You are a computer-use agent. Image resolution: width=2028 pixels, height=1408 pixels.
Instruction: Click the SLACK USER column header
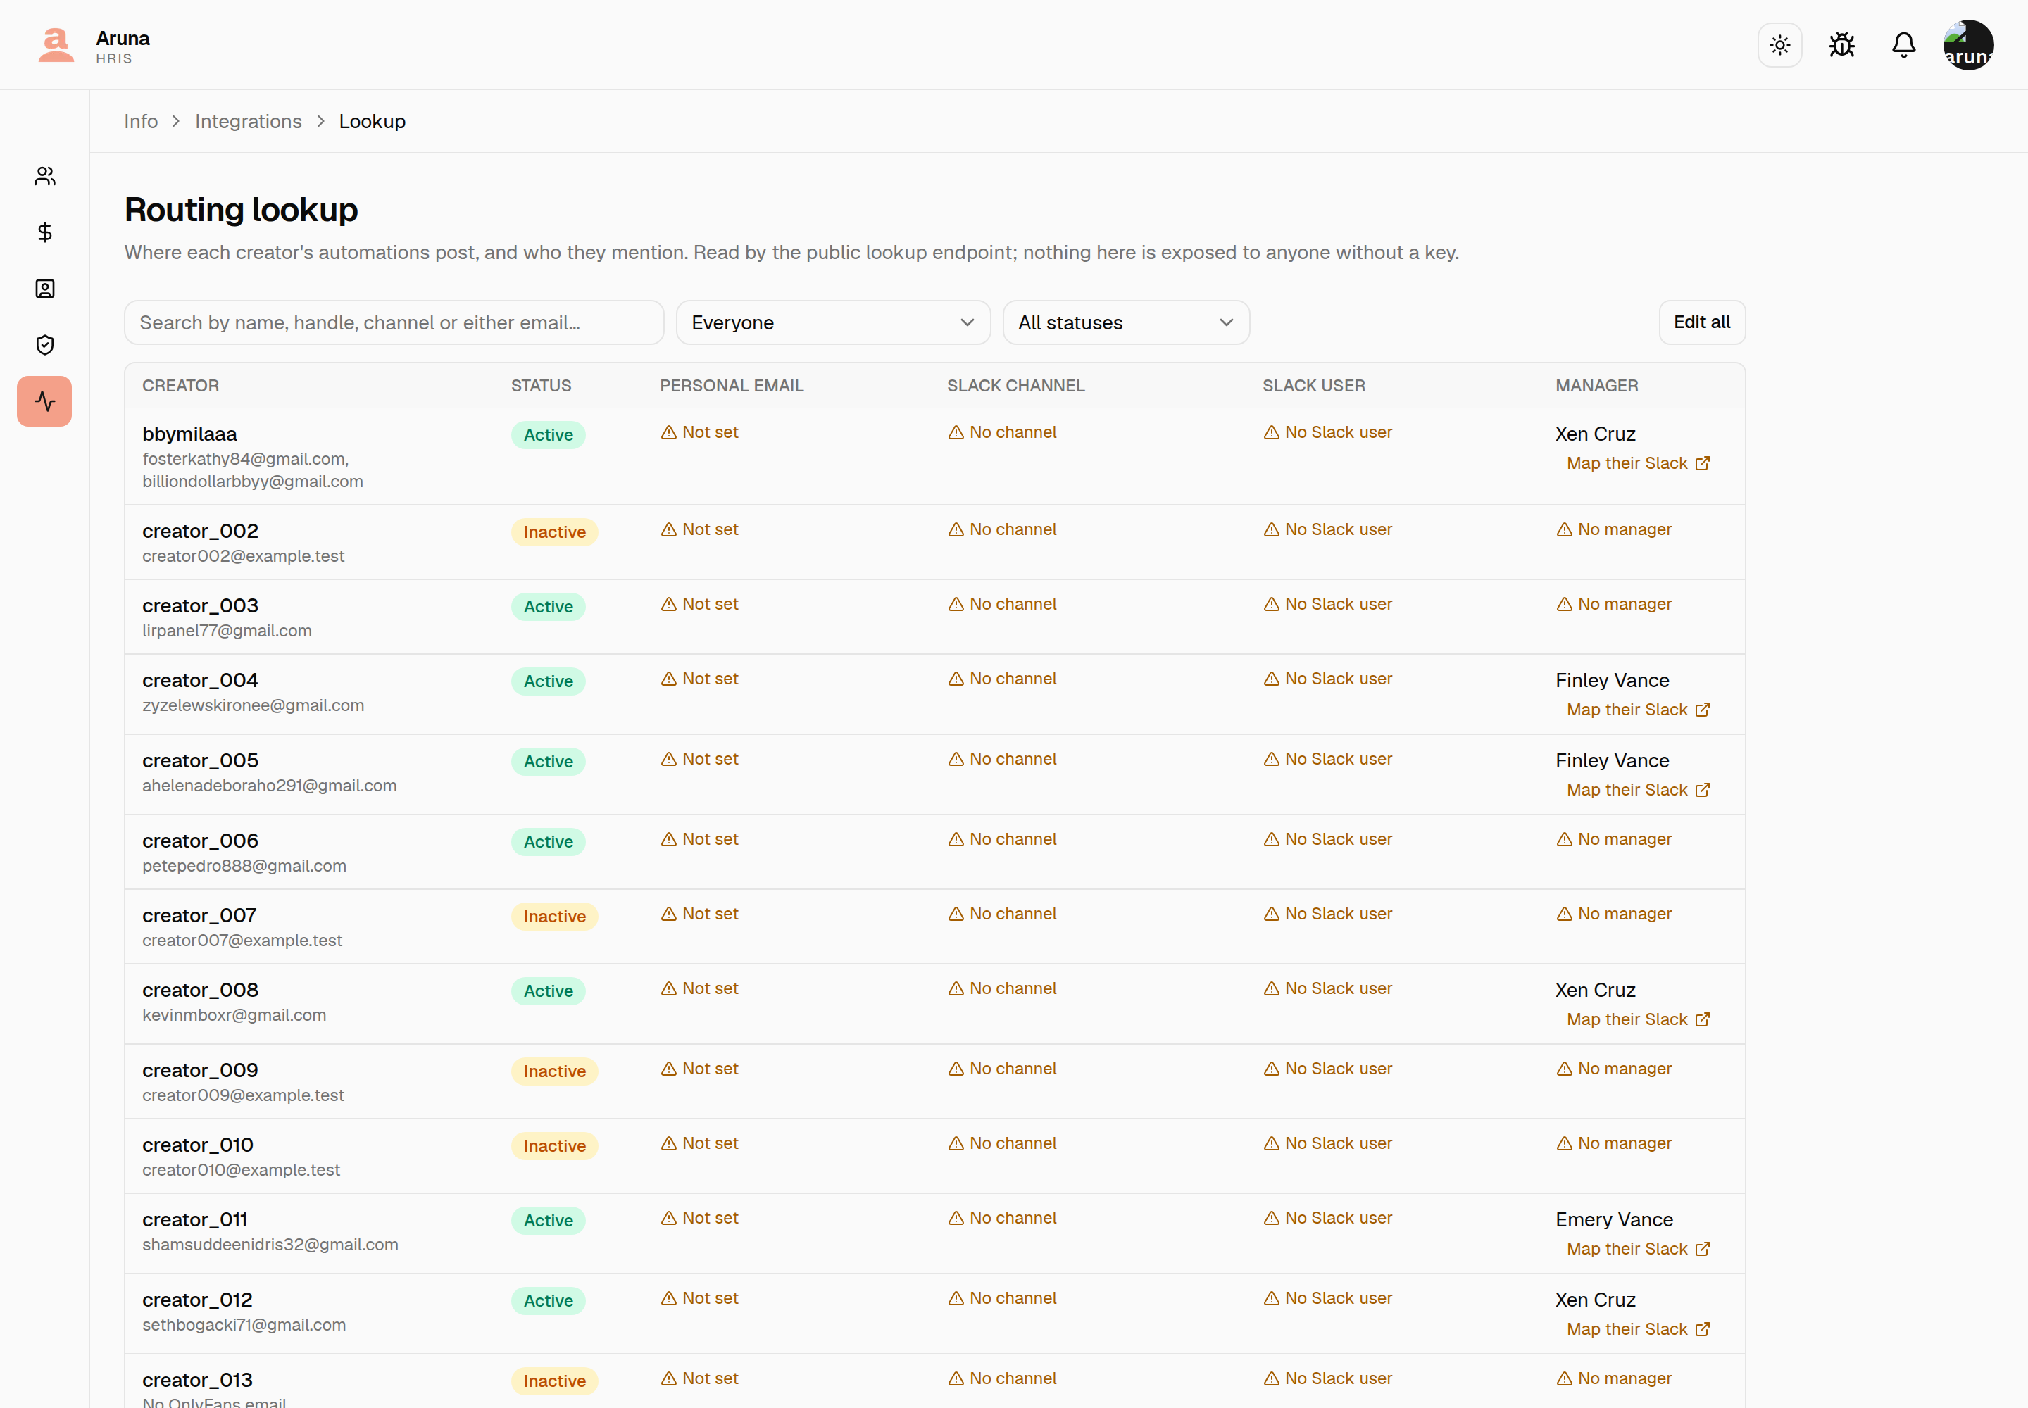point(1313,386)
